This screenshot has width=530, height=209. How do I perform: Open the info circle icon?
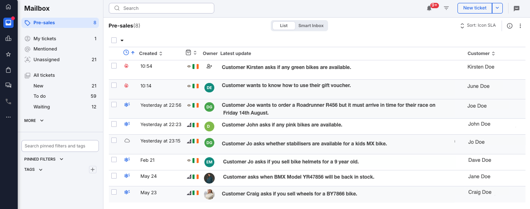tap(509, 26)
